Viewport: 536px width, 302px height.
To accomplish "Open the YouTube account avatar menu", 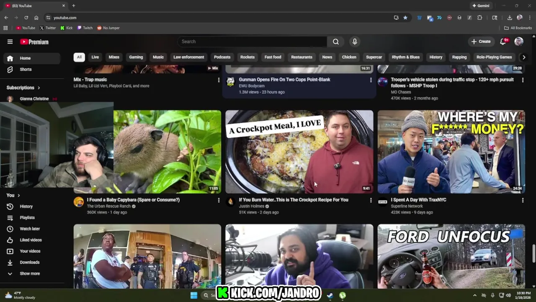I will tap(519, 42).
